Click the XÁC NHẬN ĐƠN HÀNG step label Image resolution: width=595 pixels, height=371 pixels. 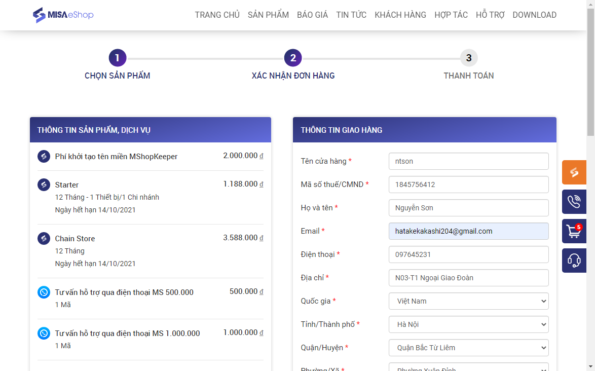point(293,76)
